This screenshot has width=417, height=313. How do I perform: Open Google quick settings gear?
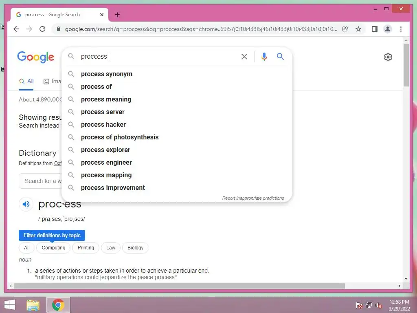(388, 57)
